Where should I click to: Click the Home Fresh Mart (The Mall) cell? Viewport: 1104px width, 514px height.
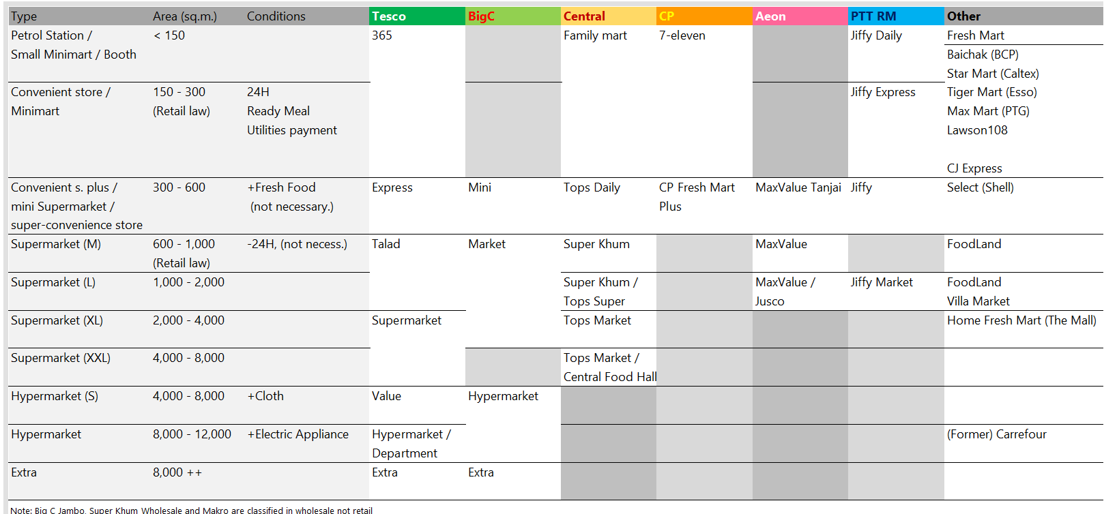tap(1021, 320)
